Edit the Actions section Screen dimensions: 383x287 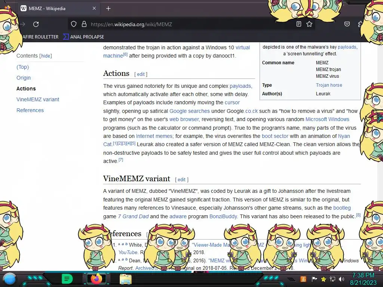pyautogui.click(x=141, y=74)
